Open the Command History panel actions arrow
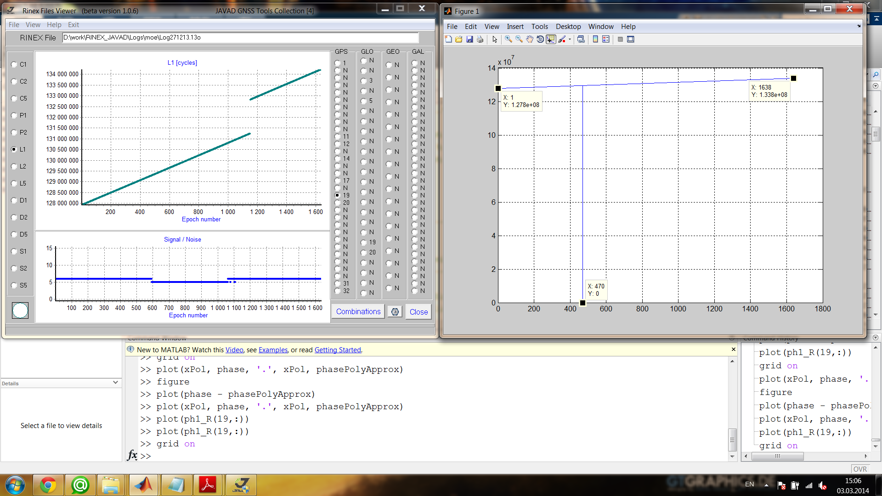Screen dimensions: 882x496 coord(876,338)
